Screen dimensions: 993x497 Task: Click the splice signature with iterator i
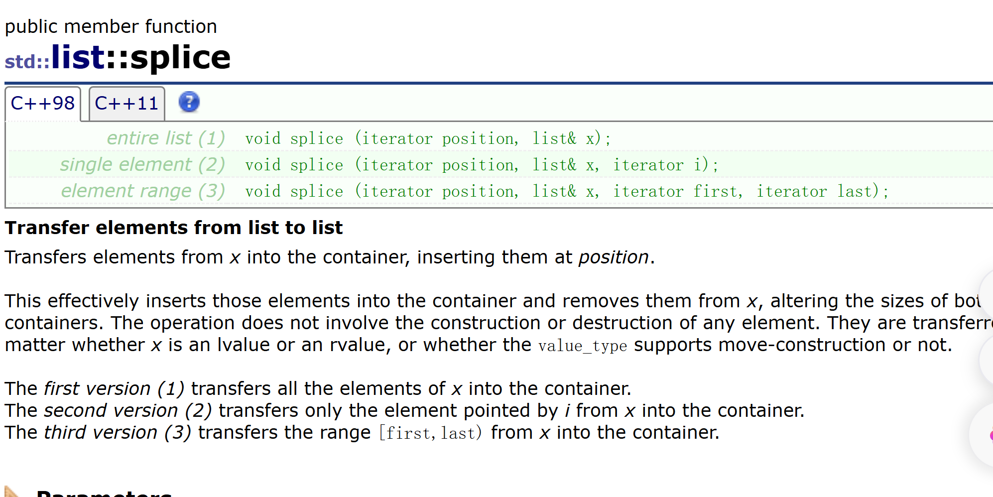(482, 165)
